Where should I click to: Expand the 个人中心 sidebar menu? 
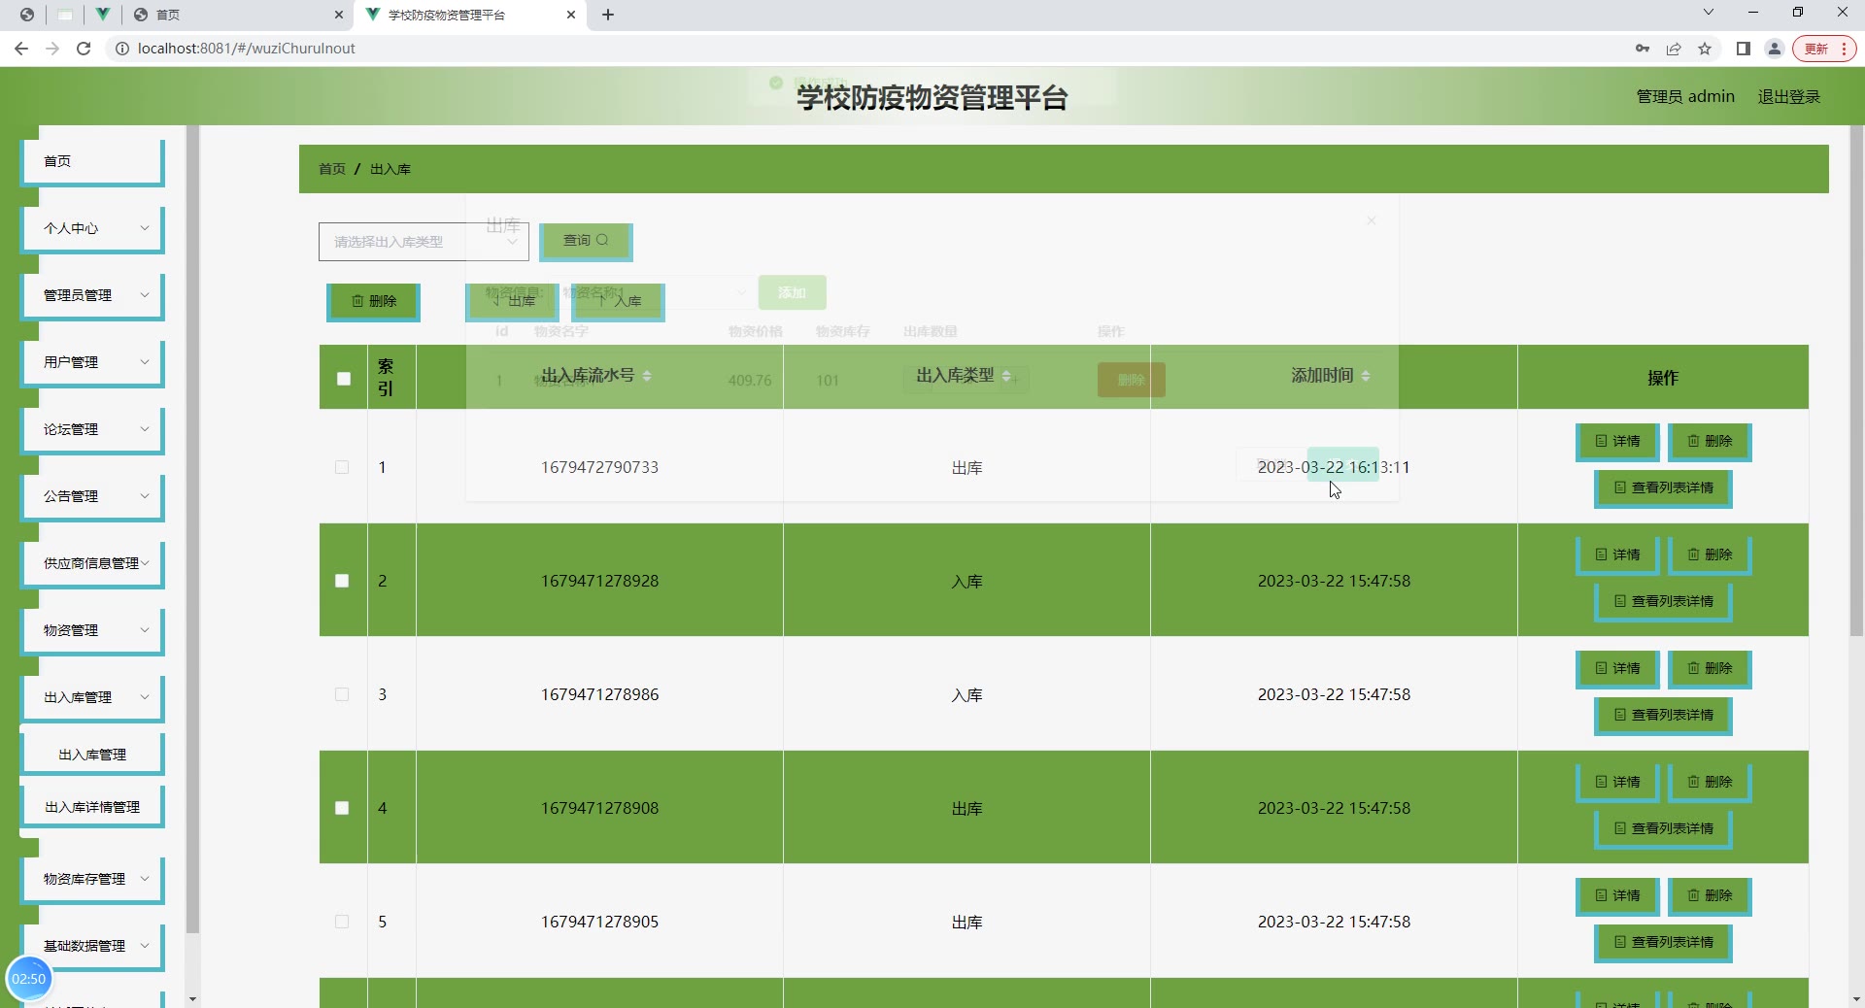click(92, 229)
